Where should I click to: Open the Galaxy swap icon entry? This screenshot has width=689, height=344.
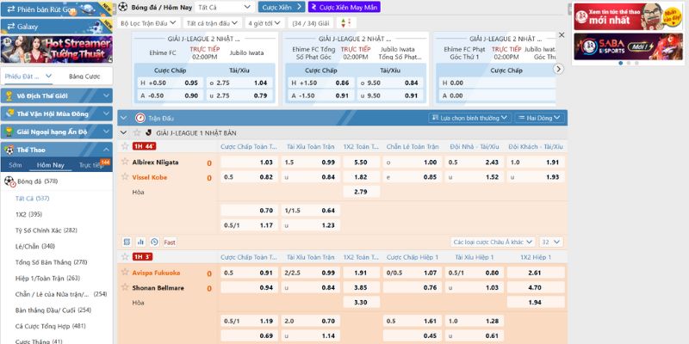(9, 27)
